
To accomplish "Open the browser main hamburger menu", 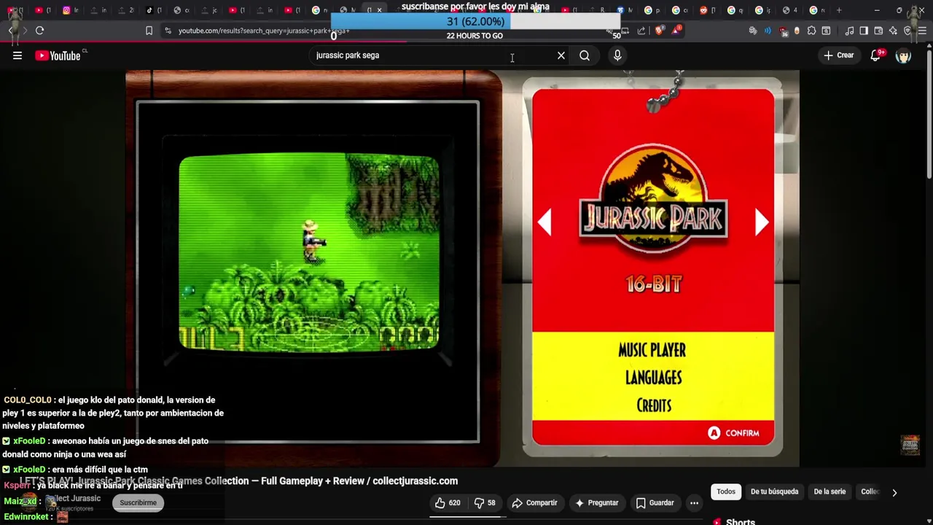I will pos(921,31).
